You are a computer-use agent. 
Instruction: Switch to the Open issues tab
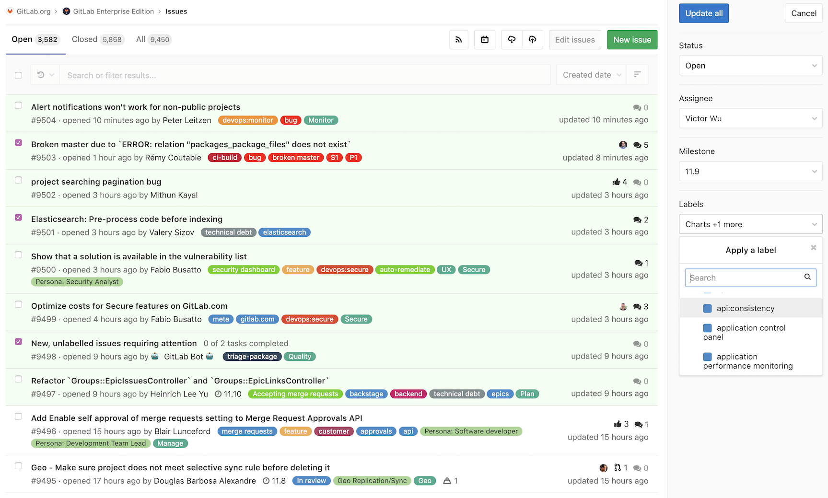(35, 39)
